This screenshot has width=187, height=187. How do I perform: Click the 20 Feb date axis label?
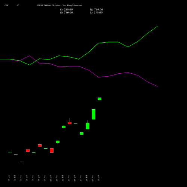(98, 178)
